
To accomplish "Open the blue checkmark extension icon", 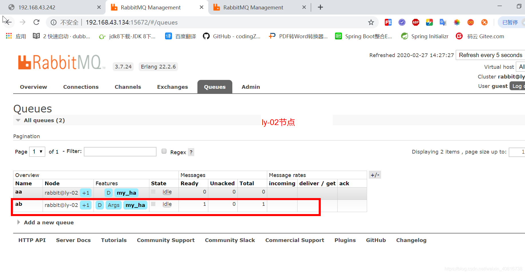I will tap(402, 22).
